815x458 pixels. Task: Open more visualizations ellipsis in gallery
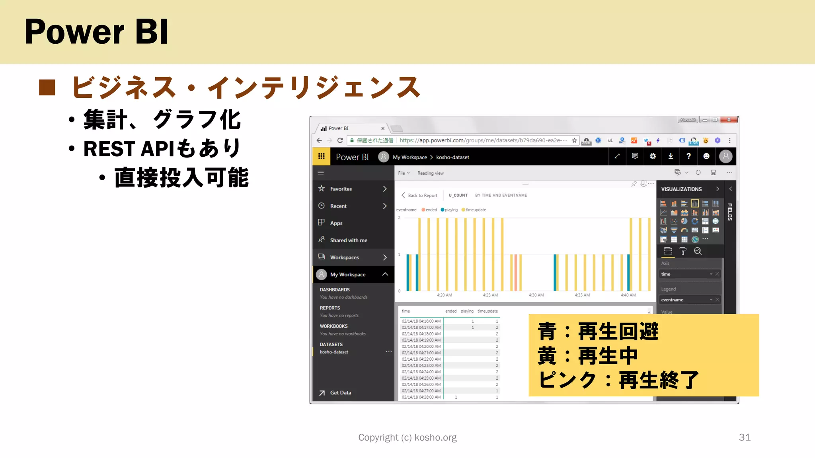[705, 239]
